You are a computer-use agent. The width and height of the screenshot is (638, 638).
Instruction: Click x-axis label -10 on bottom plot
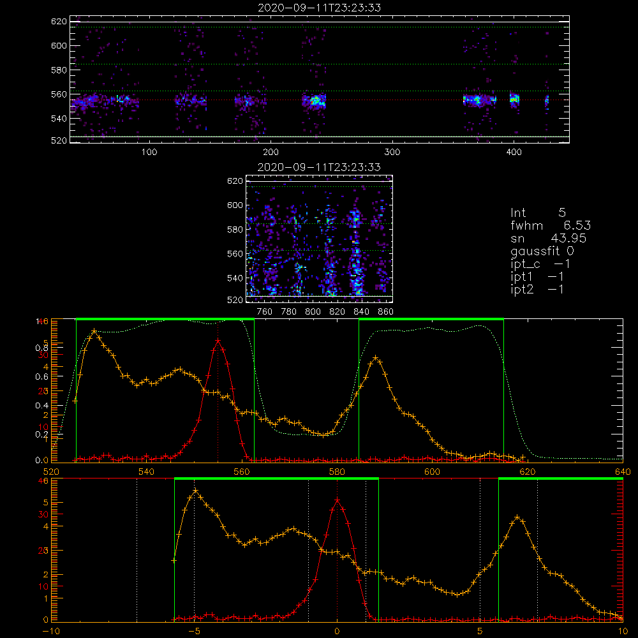(51, 632)
